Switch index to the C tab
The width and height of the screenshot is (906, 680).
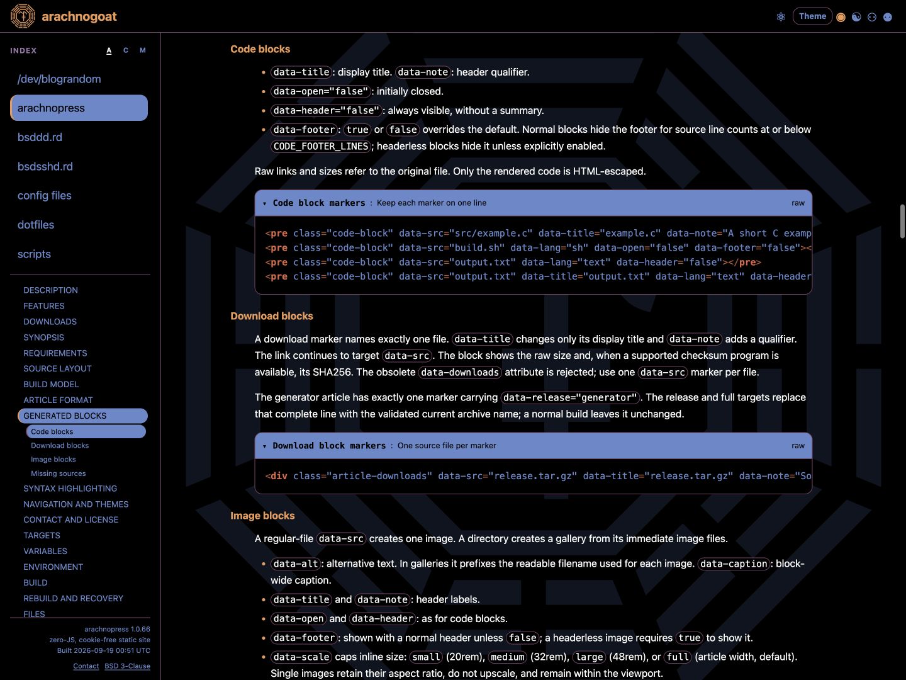tap(126, 50)
